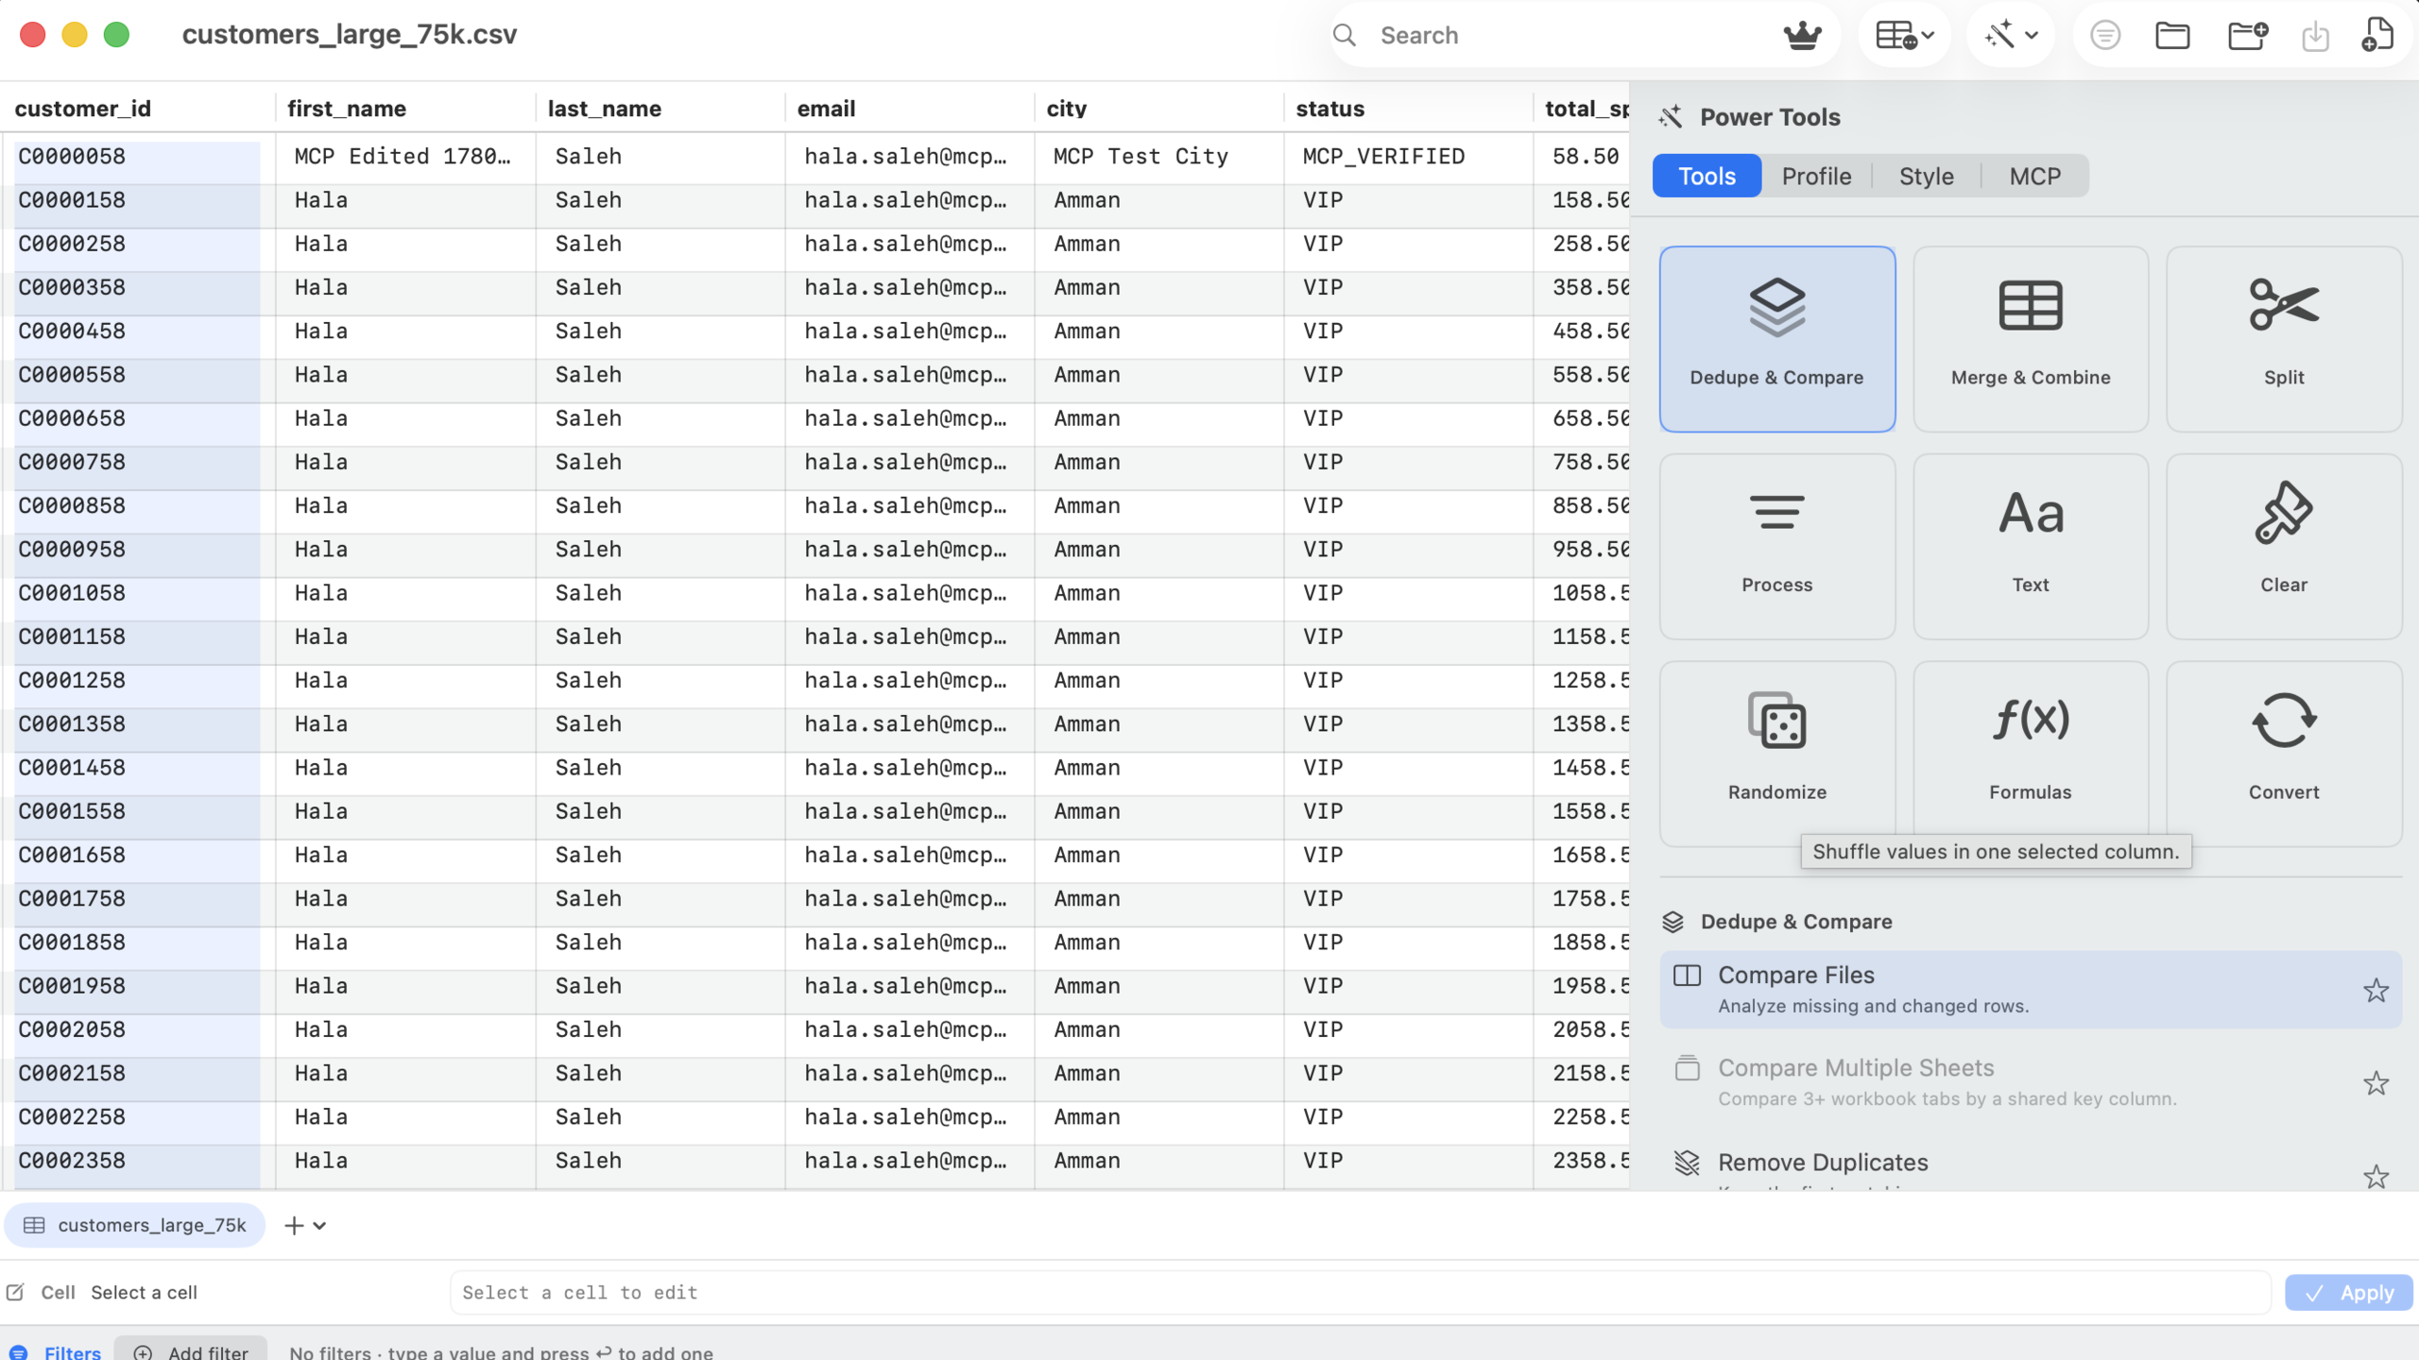Open the Dedupe & Compare tool tile

pos(1776,339)
